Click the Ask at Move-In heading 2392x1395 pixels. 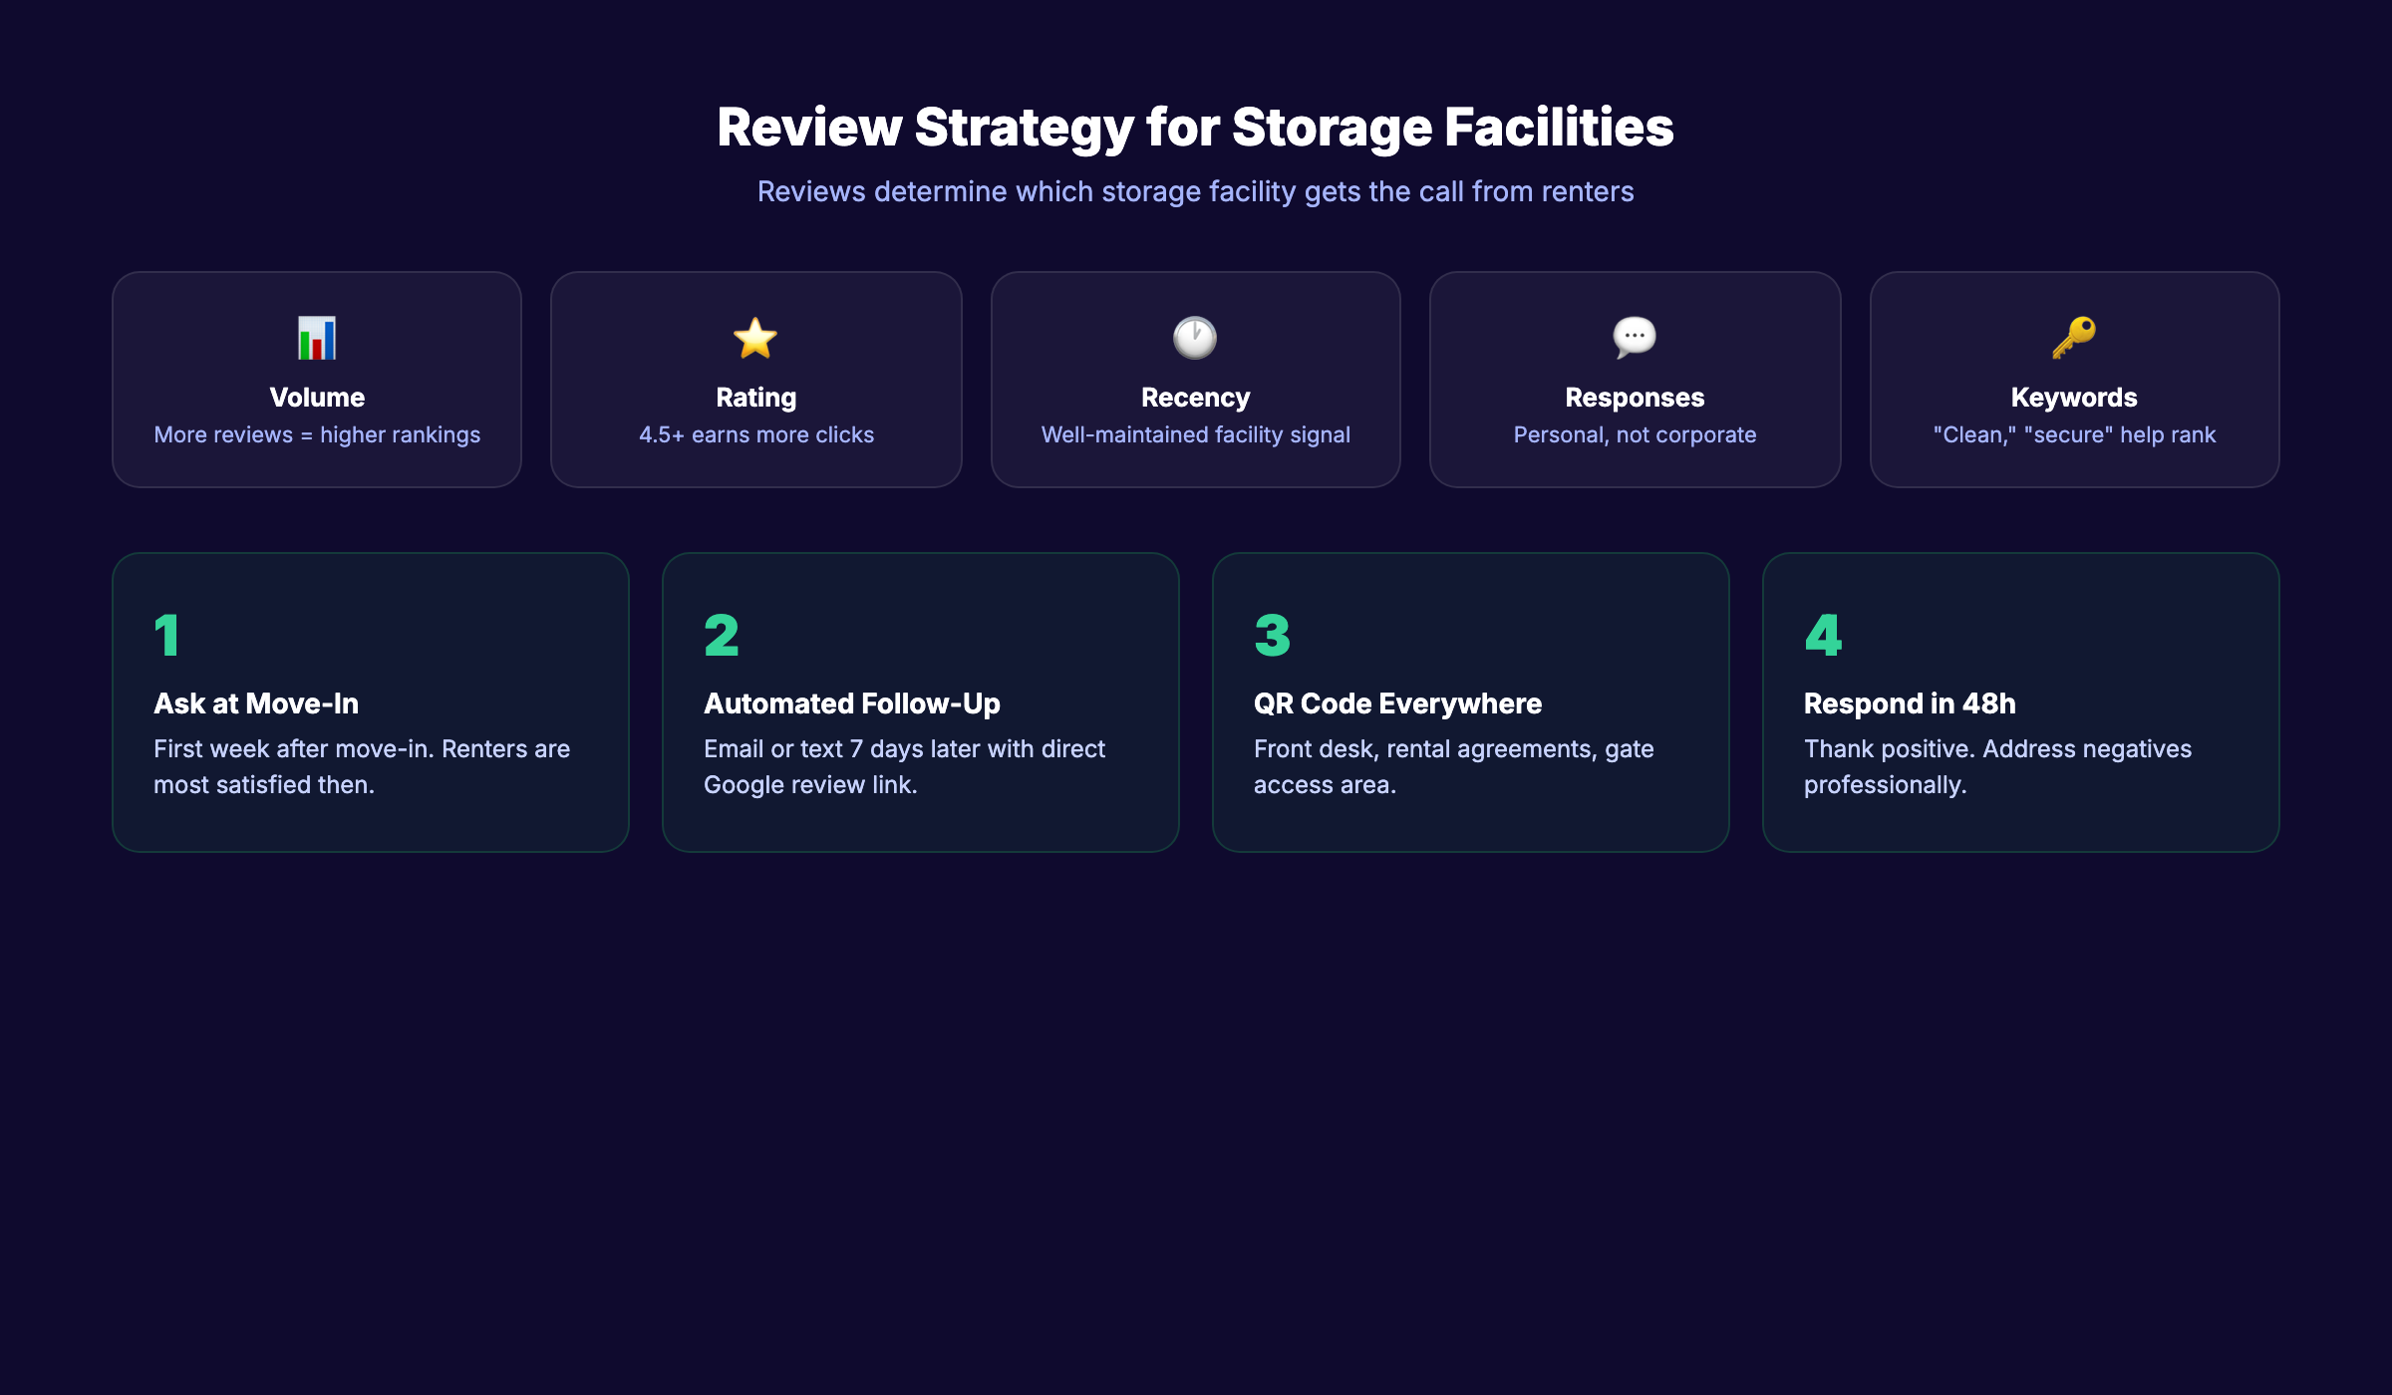coord(257,702)
